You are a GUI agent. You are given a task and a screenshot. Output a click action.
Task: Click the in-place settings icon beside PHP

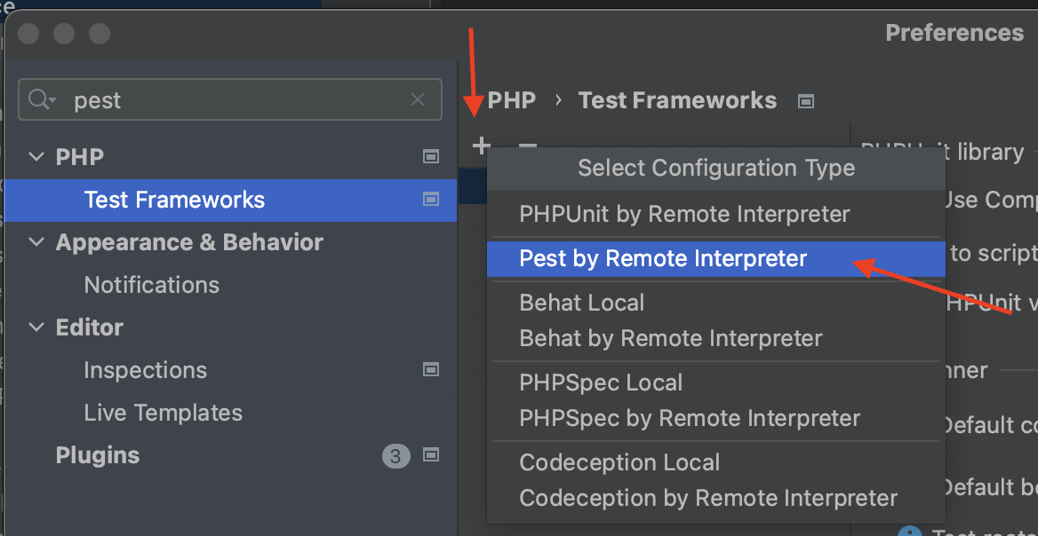click(431, 156)
